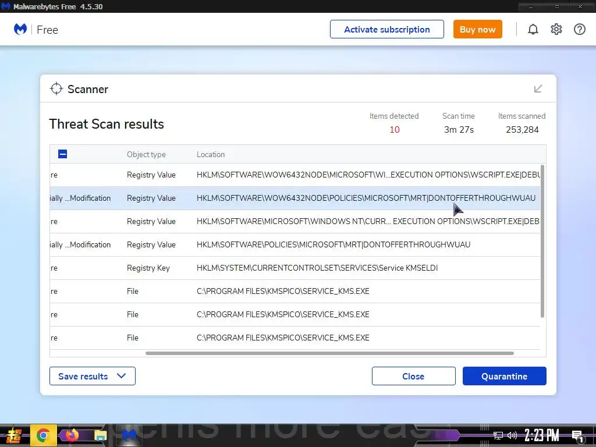Click the Registry Key object type cell
This screenshot has width=596, height=447.
(148, 268)
